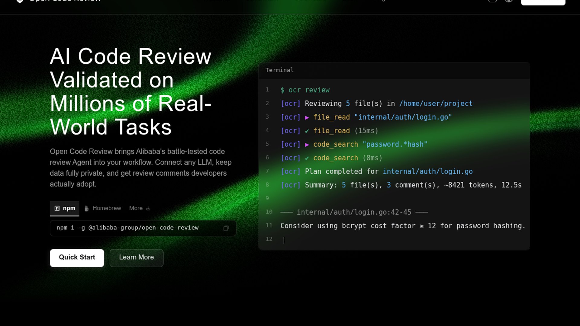This screenshot has width=580, height=326.
Task: Click the 'Plan completed for' line
Action: tap(376, 171)
